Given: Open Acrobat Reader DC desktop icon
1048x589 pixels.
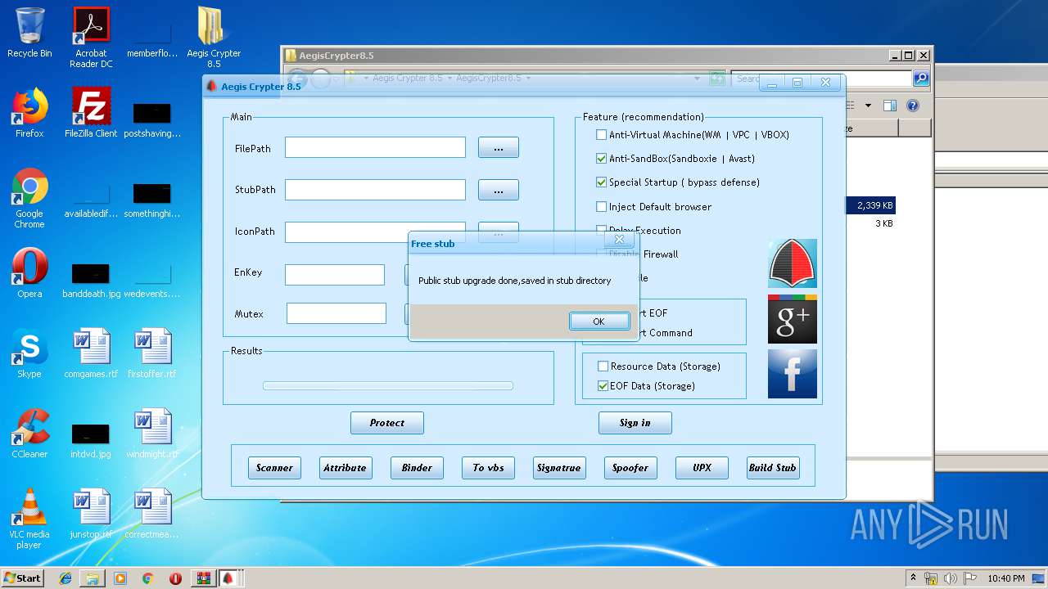Looking at the screenshot, I should [91, 38].
